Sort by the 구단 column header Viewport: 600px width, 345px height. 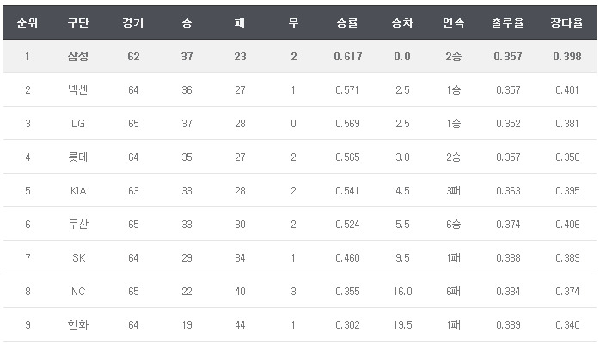[x=78, y=23]
